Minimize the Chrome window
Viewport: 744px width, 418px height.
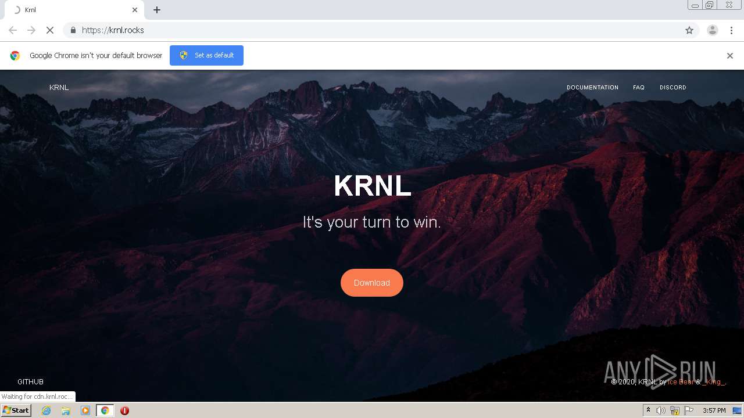[x=695, y=5]
